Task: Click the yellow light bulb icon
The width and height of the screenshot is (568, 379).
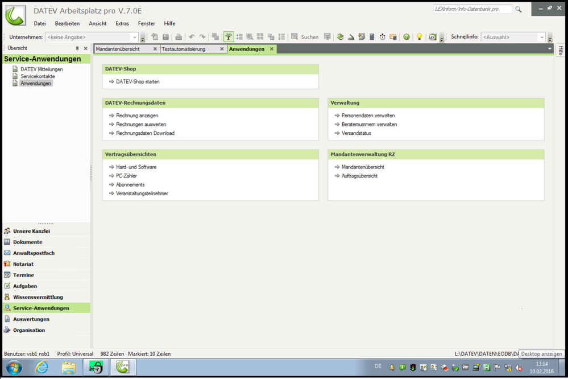Action: click(x=419, y=36)
